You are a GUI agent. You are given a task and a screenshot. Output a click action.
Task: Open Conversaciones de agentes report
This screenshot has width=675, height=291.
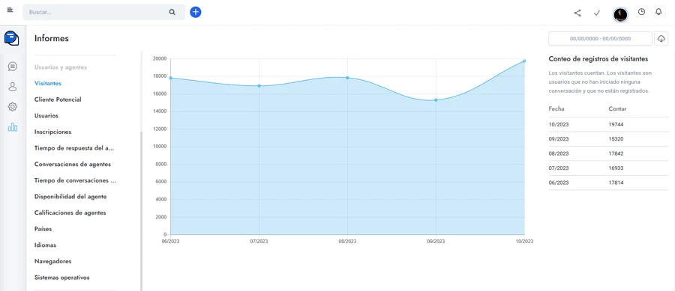click(x=73, y=165)
